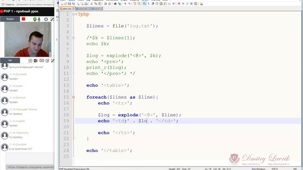This screenshot has width=303, height=170.
Task: Click the INS insert mode status entry
Action: pyautogui.click(x=295, y=169)
